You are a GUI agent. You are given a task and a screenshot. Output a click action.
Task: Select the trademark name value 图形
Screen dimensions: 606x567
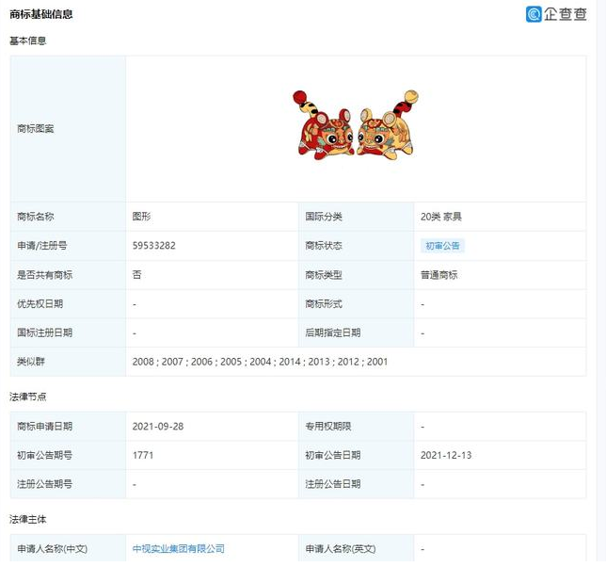point(141,217)
